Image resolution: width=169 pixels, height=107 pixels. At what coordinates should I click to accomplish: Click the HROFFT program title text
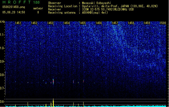pyautogui.click(x=17, y=2)
